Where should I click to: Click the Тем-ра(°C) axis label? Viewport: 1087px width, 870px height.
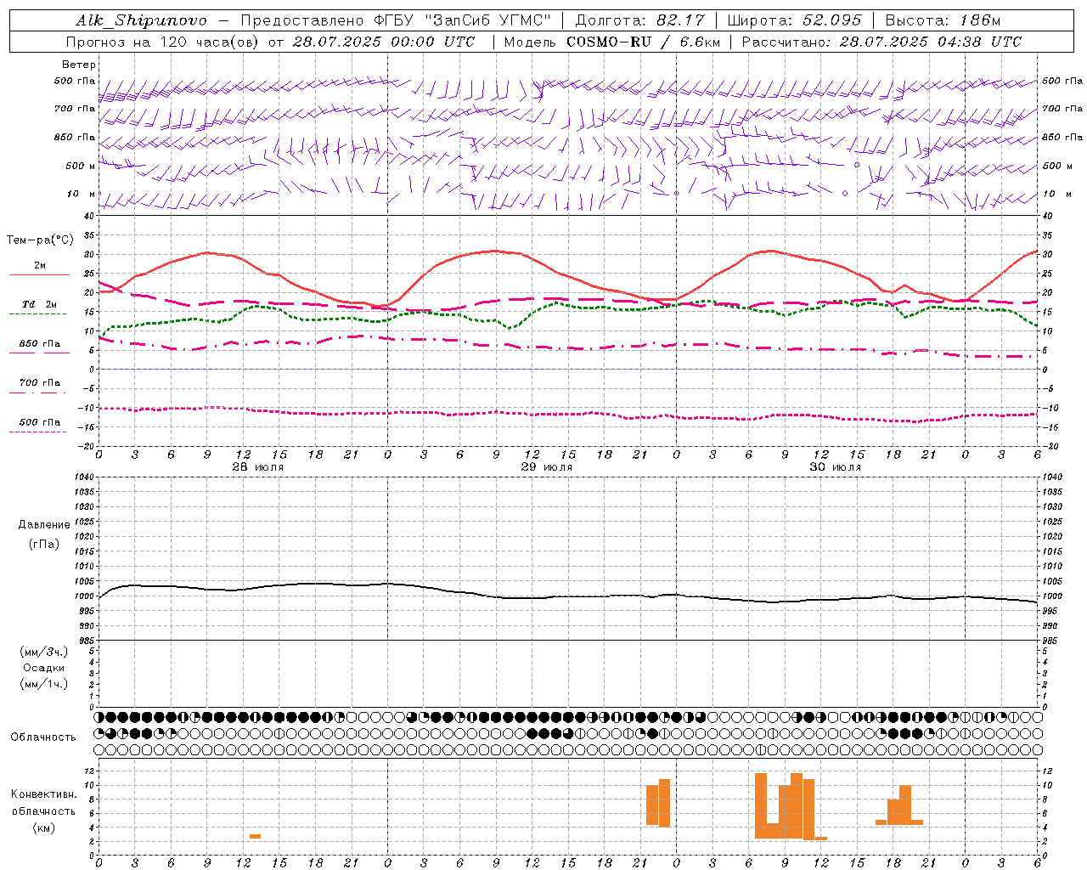(40, 240)
